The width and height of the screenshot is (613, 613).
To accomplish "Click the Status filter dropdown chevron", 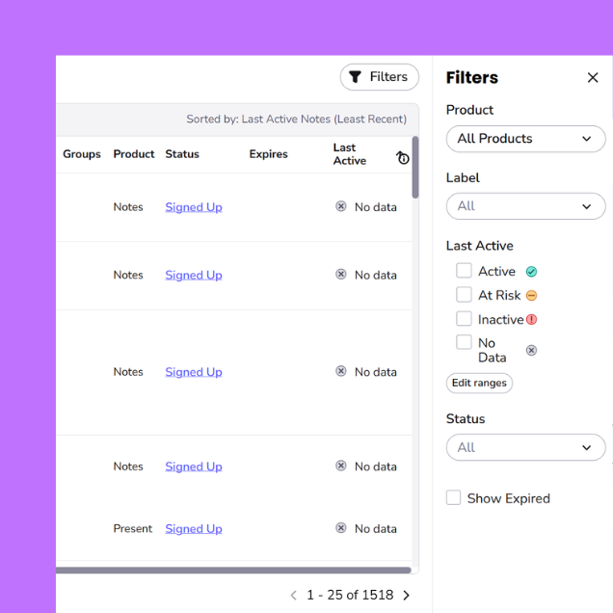I will pos(586,447).
